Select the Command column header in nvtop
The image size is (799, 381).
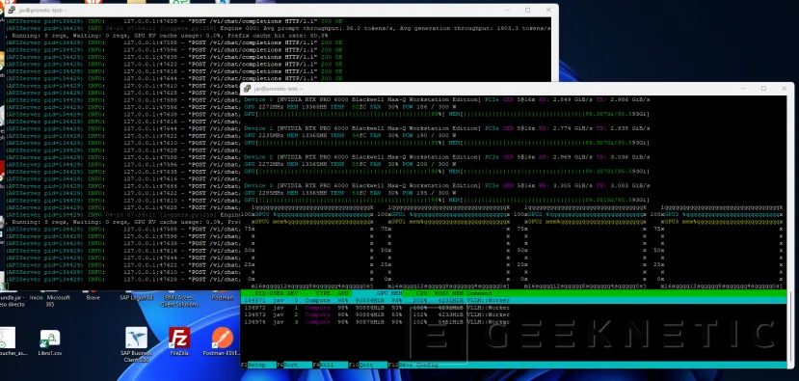tap(479, 293)
